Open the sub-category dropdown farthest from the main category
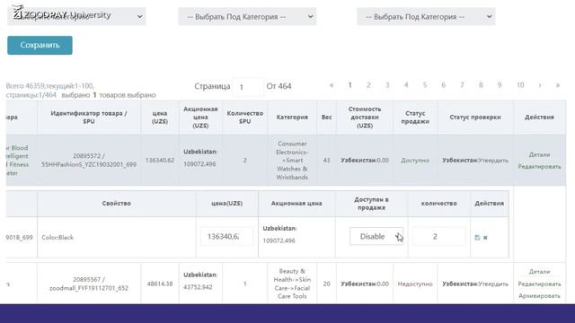 click(426, 16)
